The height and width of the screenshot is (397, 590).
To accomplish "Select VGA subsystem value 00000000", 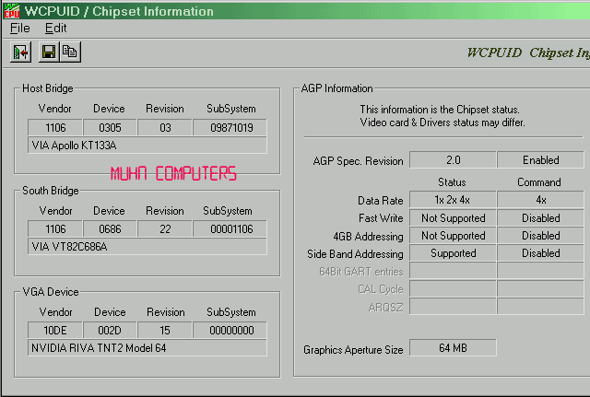I will pos(230,330).
